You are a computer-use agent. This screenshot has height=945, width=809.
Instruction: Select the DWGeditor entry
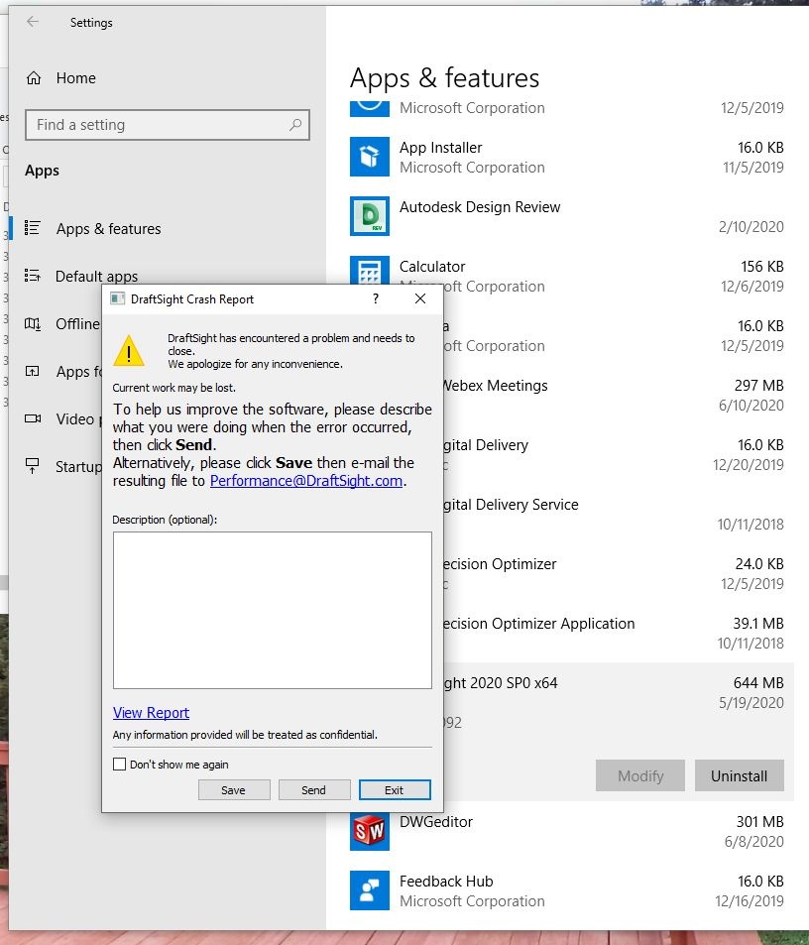point(567,831)
